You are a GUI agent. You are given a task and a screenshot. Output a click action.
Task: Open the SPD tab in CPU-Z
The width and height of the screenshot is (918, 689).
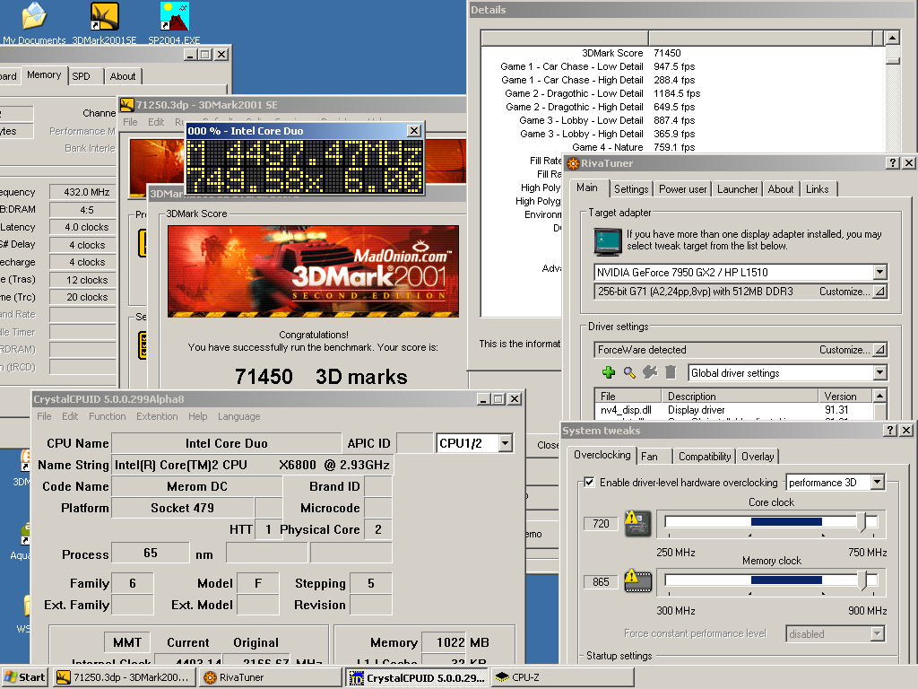tap(86, 76)
